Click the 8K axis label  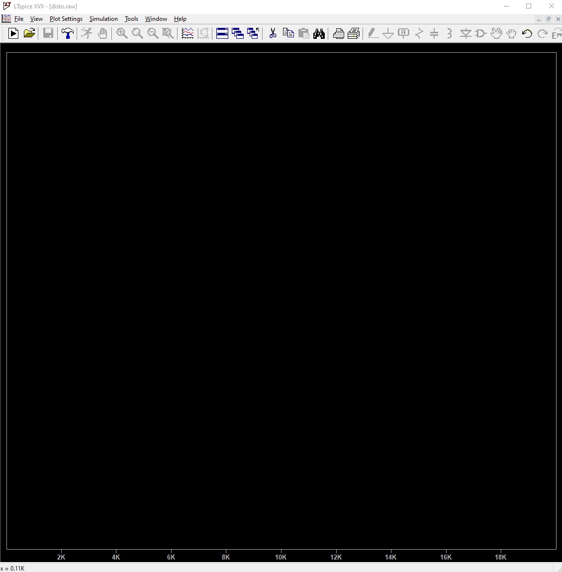[x=226, y=557]
